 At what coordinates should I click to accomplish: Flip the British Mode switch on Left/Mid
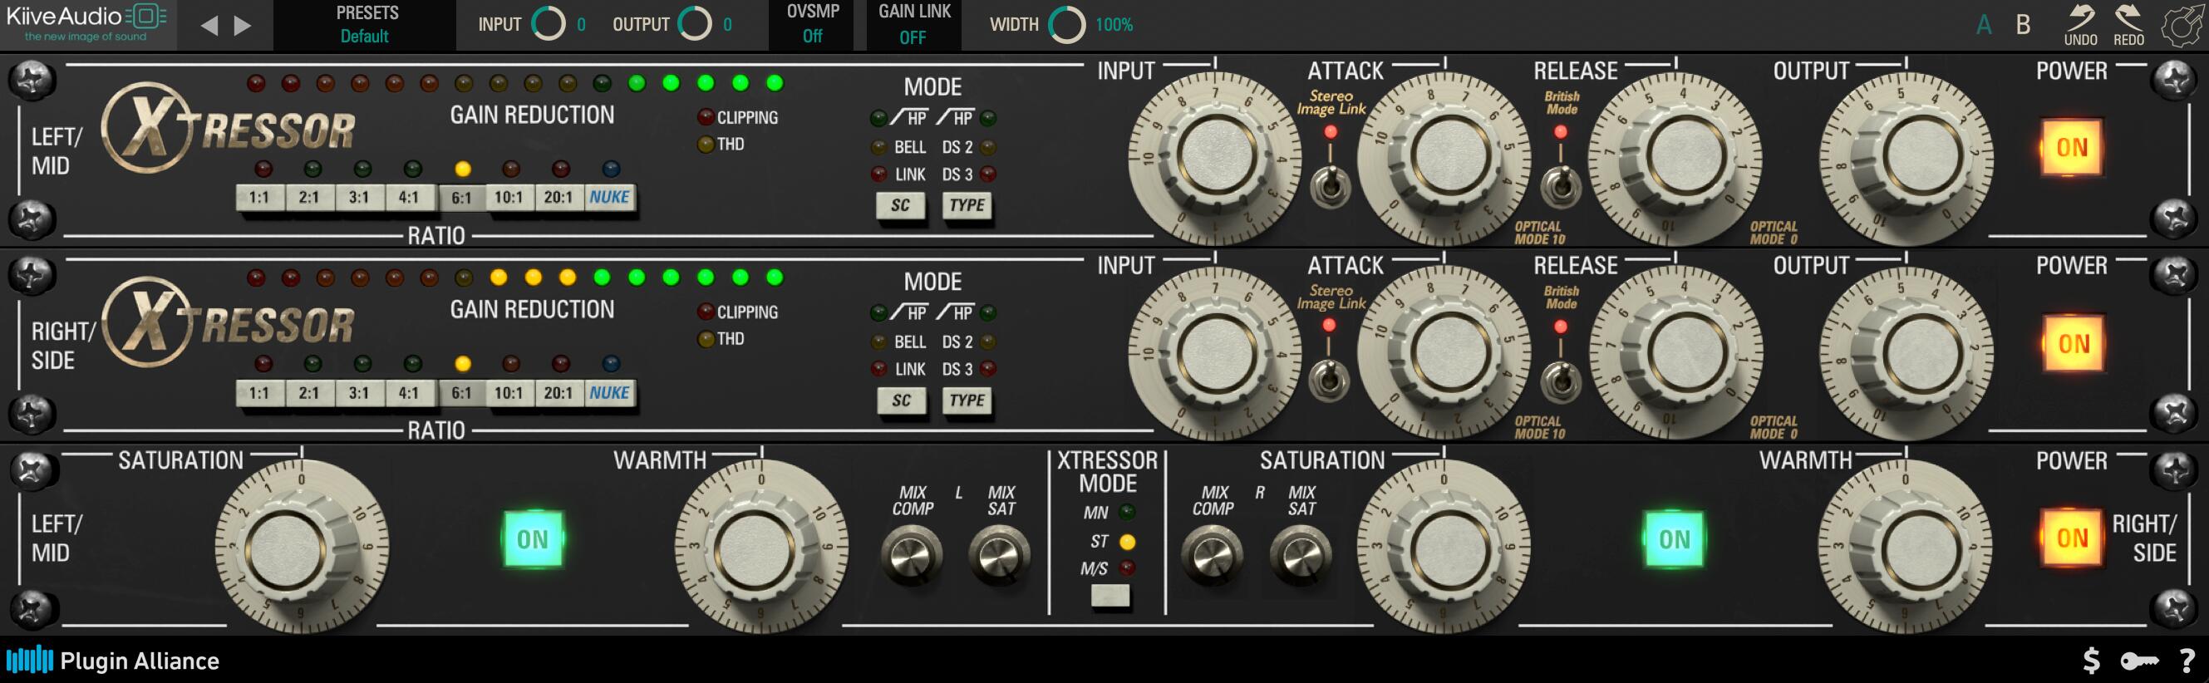(x=1561, y=186)
